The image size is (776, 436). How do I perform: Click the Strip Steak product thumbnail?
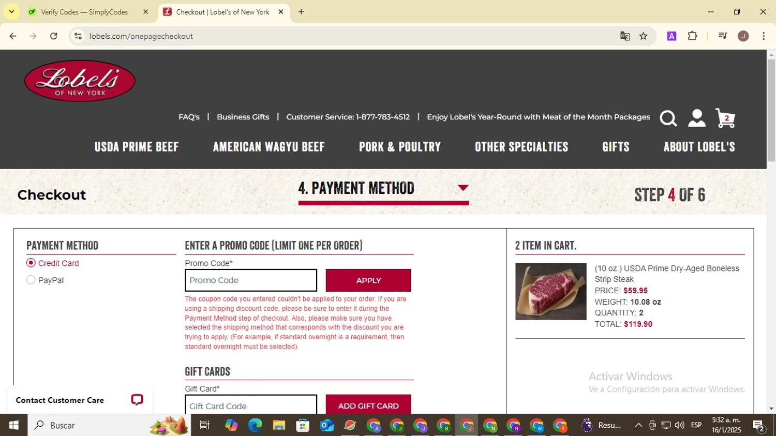point(551,292)
